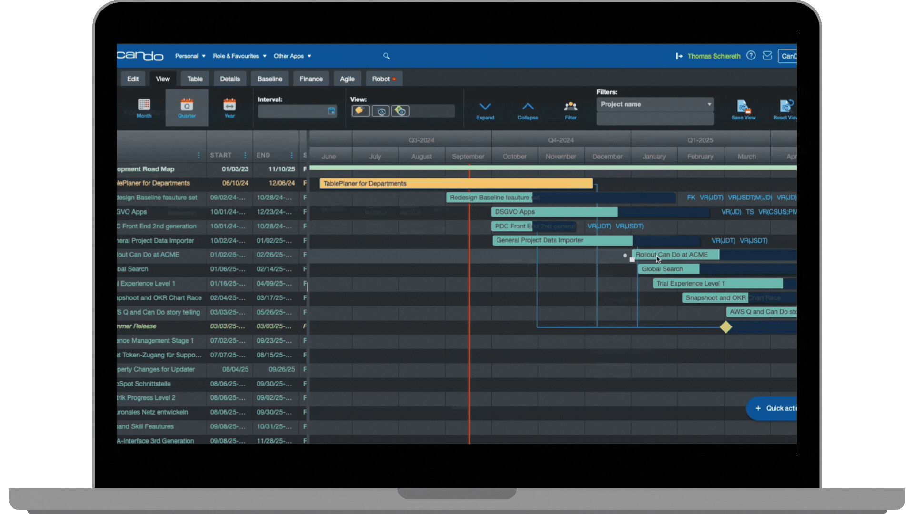Open the Filter people icon
Viewport: 914px width, 514px height.
570,107
